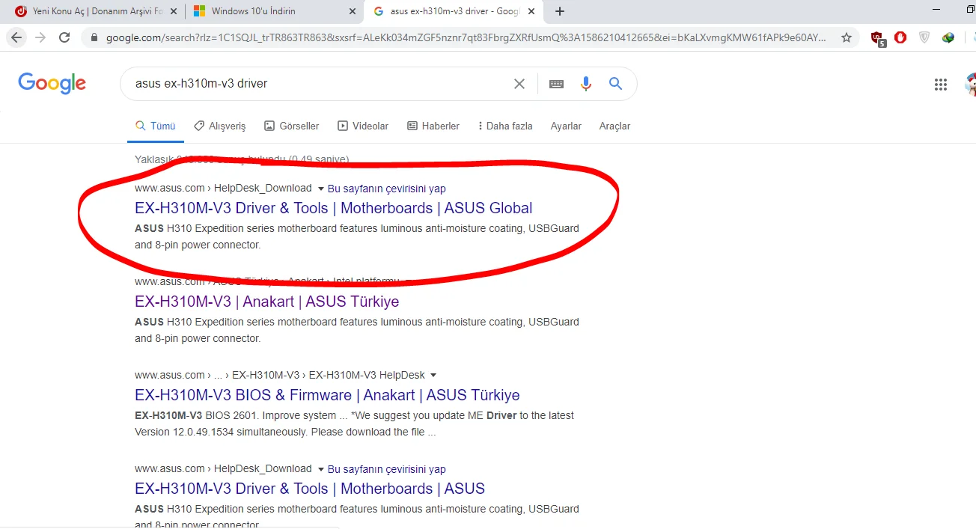Open Araçlar search tools

614,126
